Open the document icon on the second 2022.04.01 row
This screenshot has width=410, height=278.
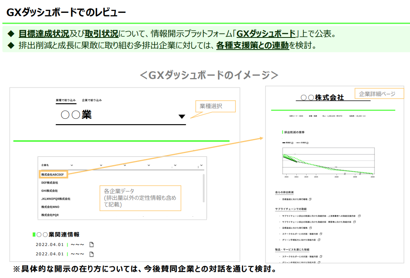[91, 254]
